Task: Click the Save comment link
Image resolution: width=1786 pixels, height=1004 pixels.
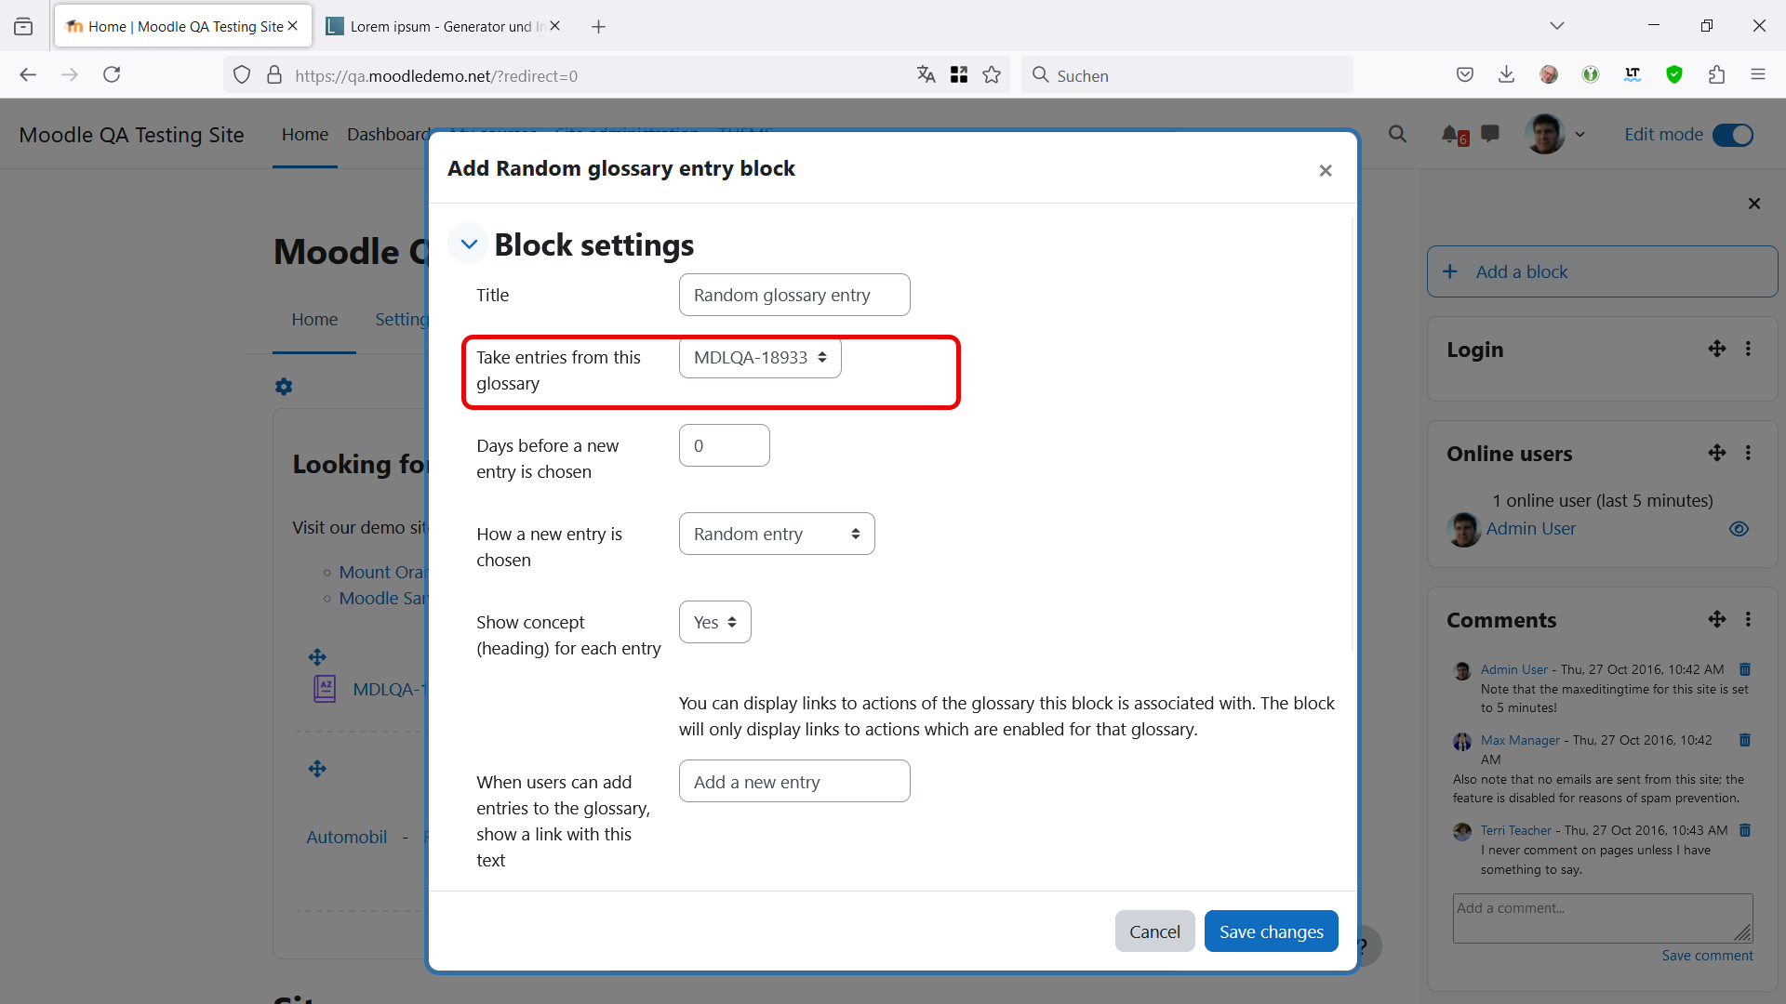Action: (x=1707, y=956)
